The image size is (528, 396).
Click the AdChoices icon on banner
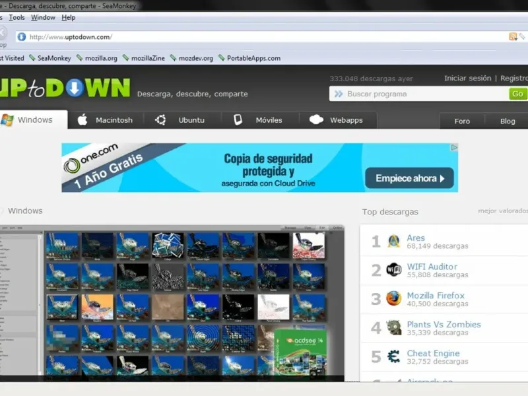454,147
